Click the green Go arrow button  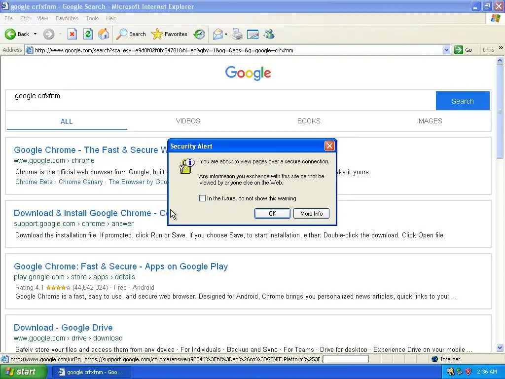[x=458, y=50]
